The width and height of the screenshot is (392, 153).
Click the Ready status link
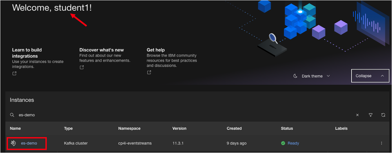pyautogui.click(x=293, y=143)
